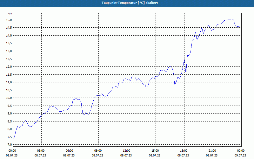Viewport: 254px width, 159px height.
Task: Click the 13,0 y-axis value
Action: [x=9, y=51]
